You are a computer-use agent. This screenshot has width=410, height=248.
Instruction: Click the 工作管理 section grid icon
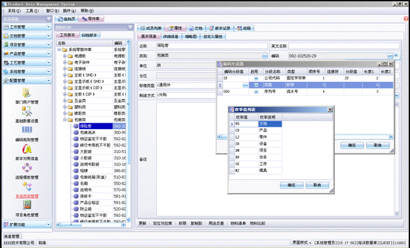[6, 27]
